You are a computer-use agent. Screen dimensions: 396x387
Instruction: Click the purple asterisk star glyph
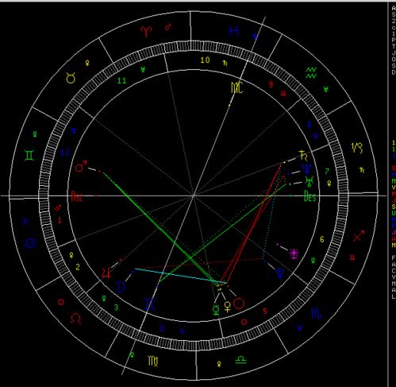click(x=294, y=254)
